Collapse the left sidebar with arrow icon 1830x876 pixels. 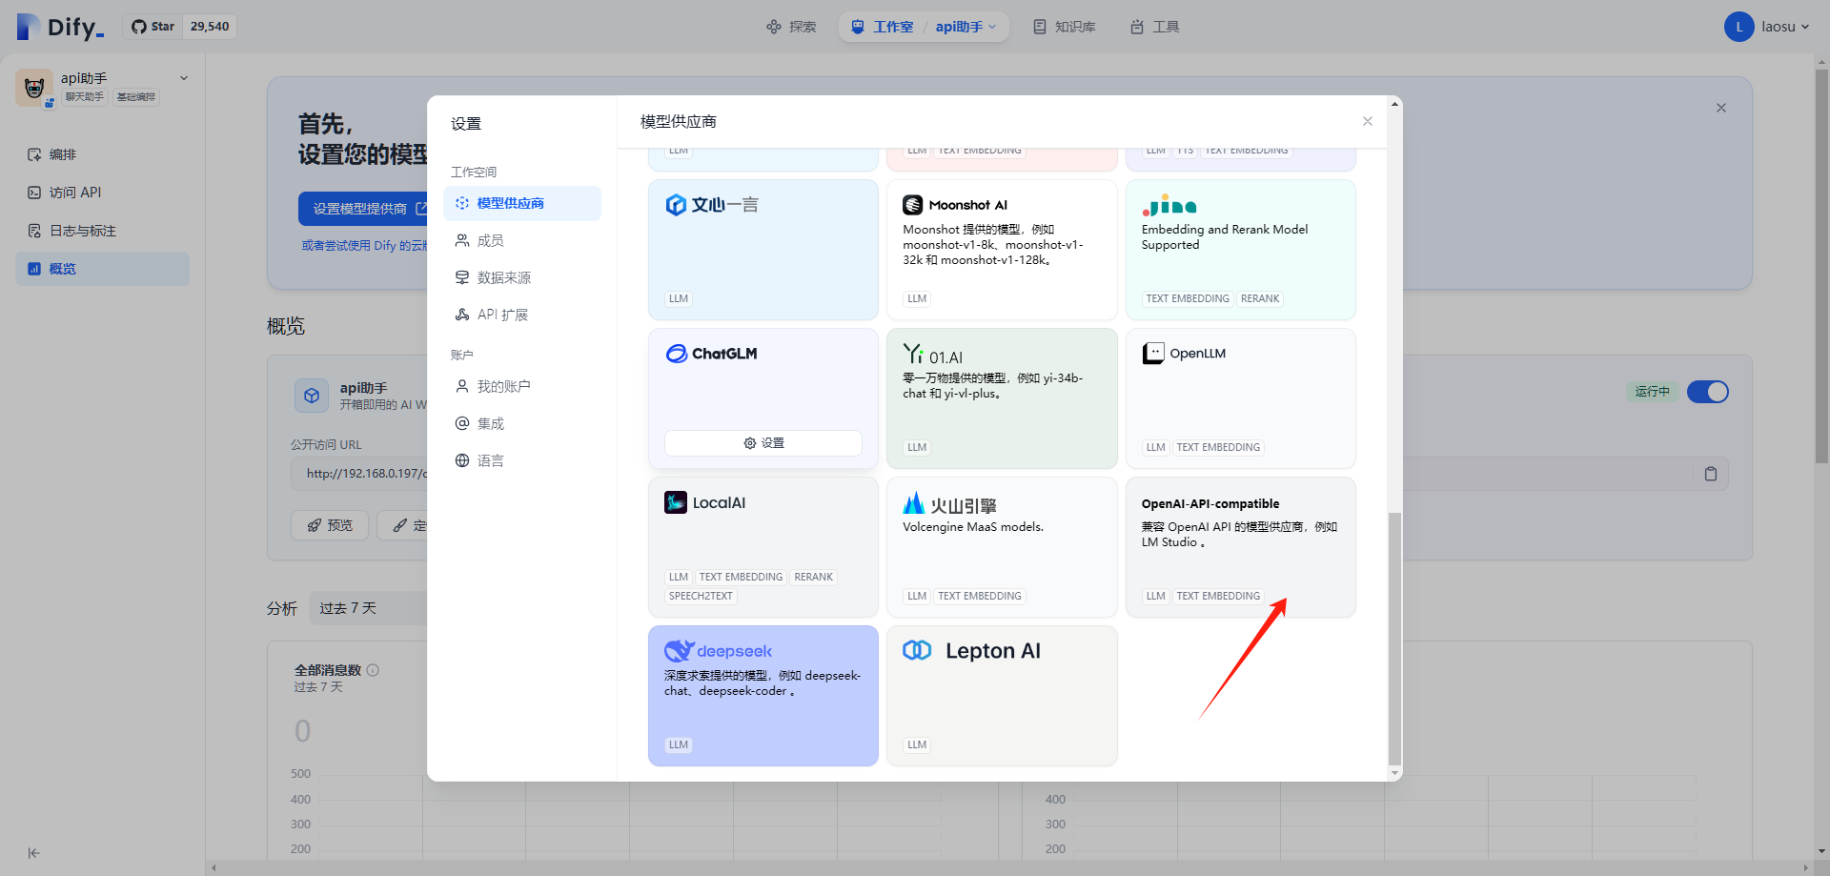point(34,853)
